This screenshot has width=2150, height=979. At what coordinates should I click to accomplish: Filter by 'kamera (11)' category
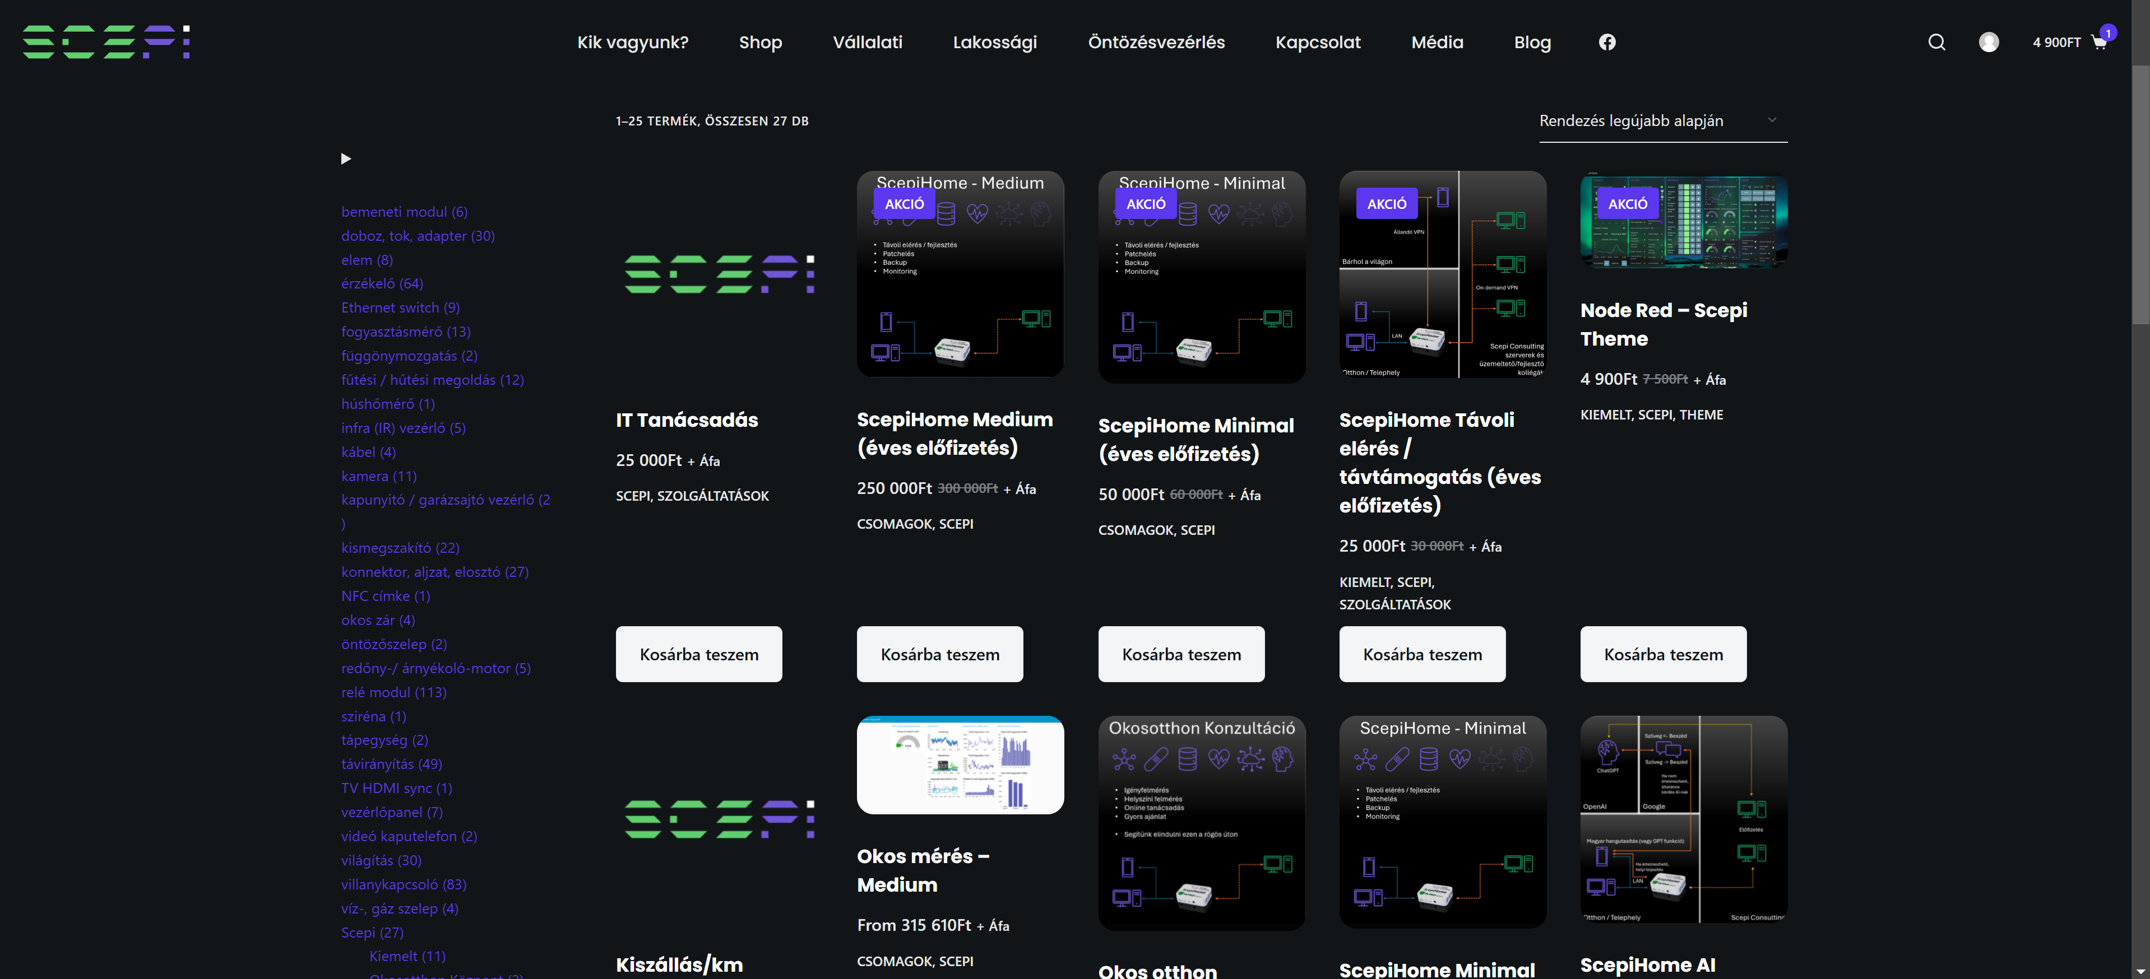[378, 476]
